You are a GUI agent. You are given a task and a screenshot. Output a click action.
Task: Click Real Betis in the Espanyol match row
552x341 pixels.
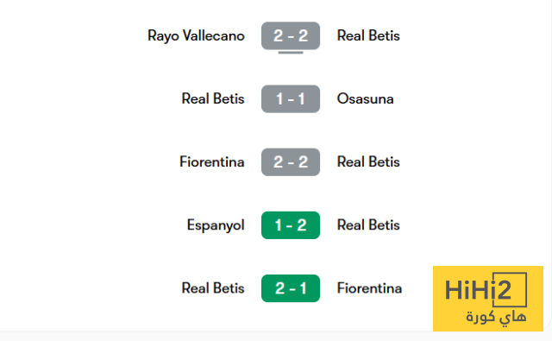[x=368, y=225]
